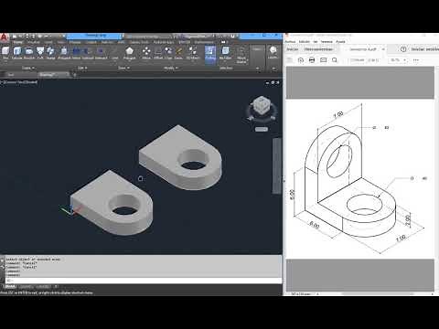Click Iniciar sesión in PDF reader
The width and height of the screenshot is (439, 329).
424,49
